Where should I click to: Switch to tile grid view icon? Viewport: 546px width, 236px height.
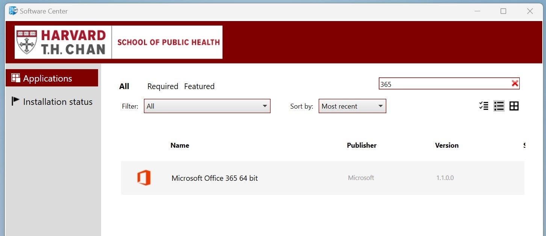(514, 106)
